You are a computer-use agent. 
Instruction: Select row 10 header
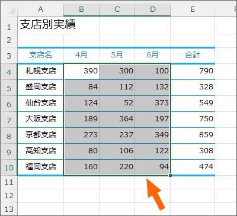9,167
